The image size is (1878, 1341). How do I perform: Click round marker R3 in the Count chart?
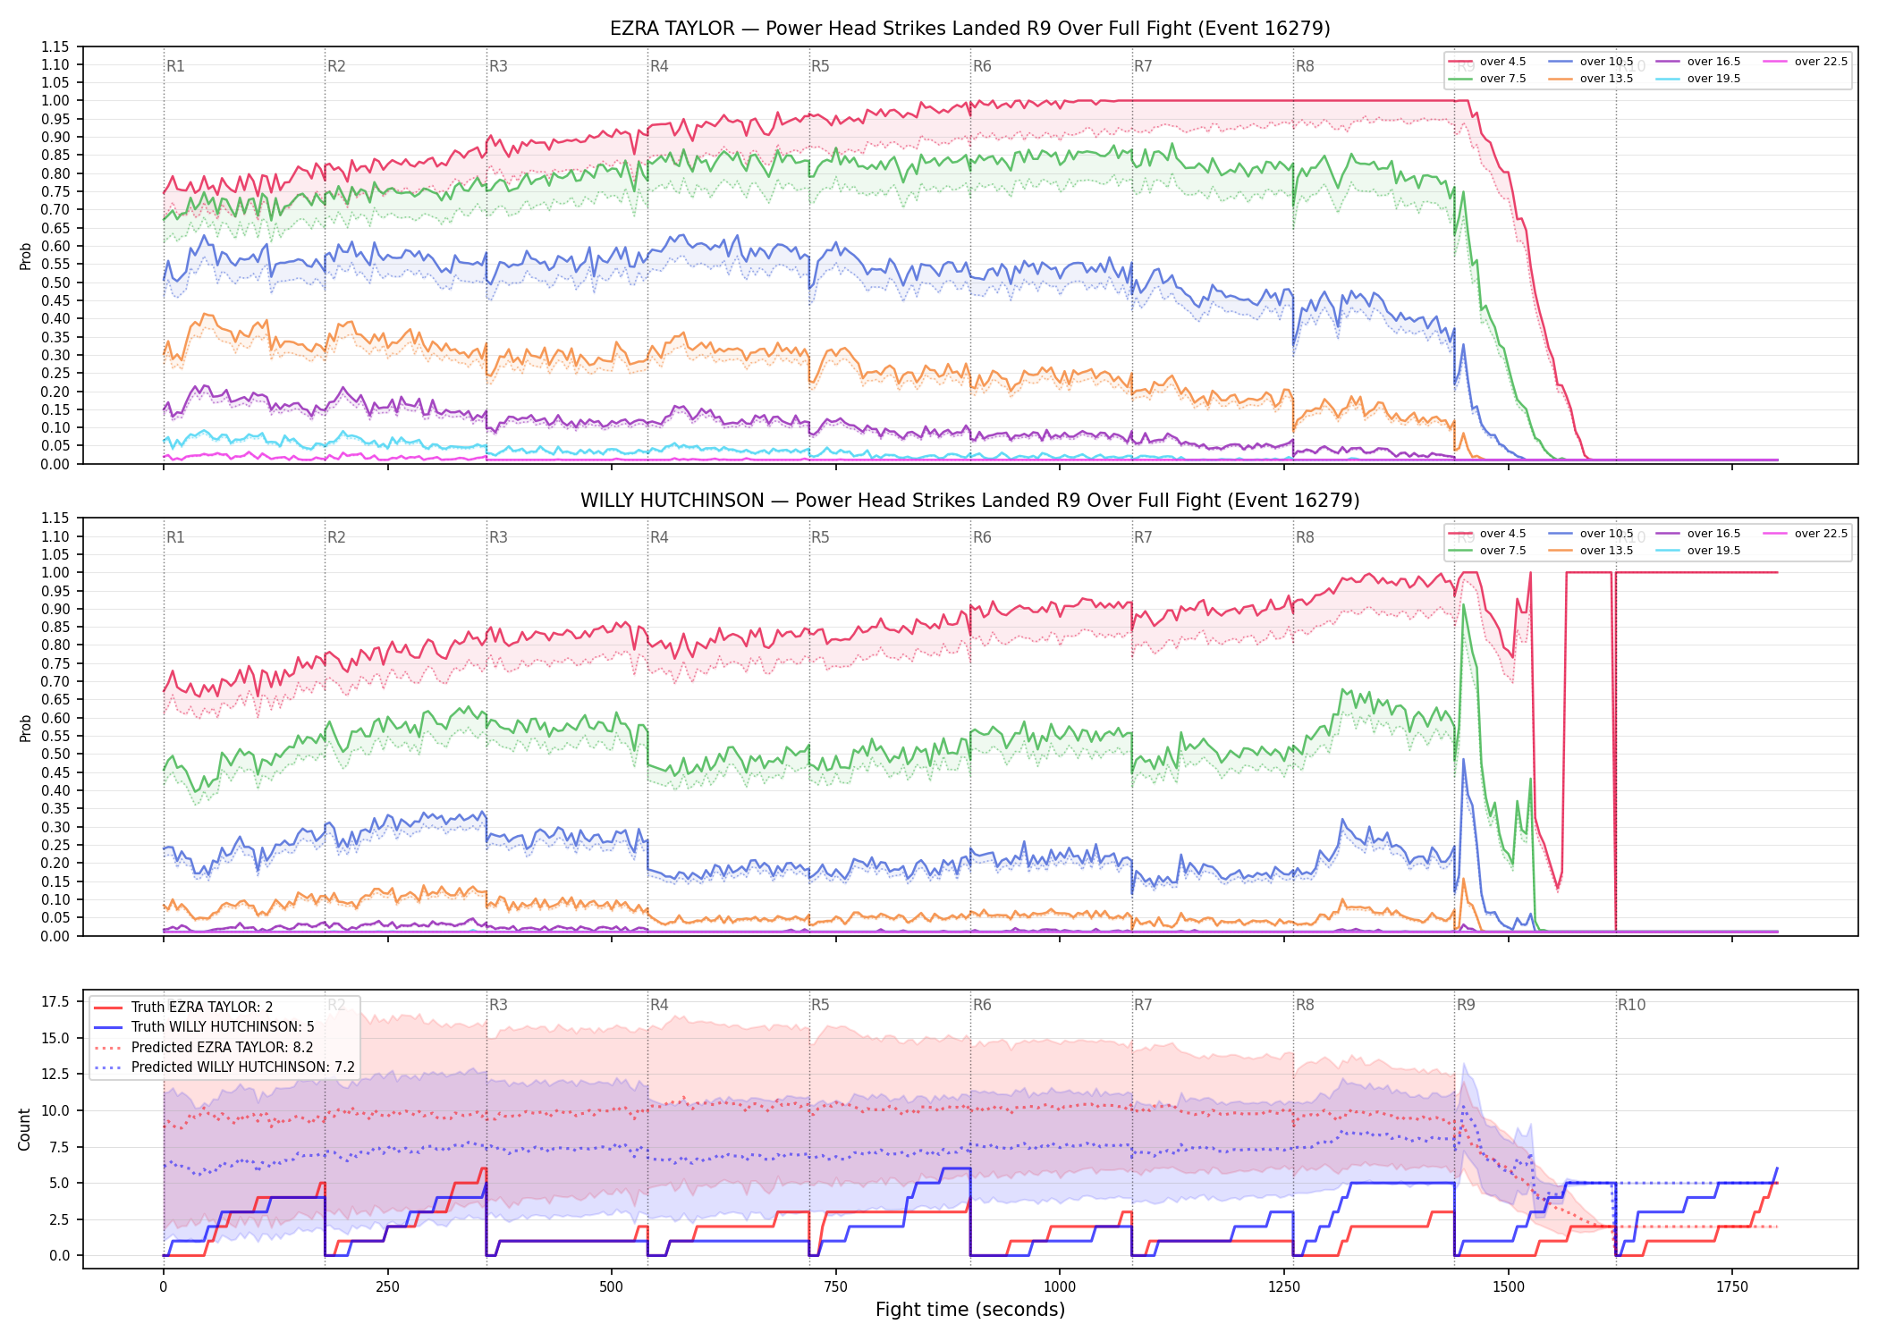click(498, 1005)
